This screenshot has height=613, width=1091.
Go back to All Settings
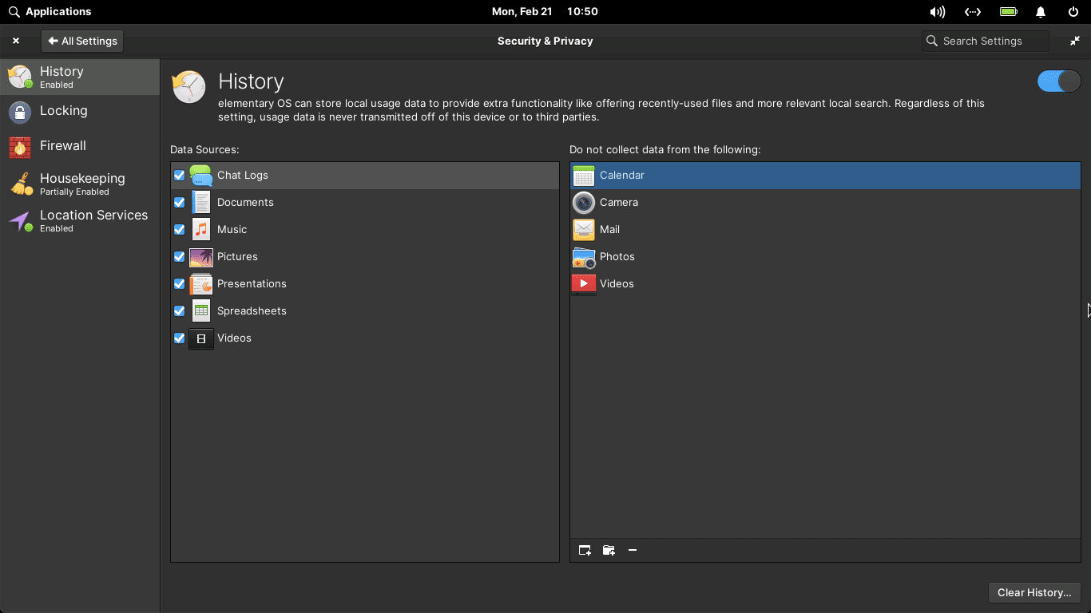pyautogui.click(x=82, y=41)
